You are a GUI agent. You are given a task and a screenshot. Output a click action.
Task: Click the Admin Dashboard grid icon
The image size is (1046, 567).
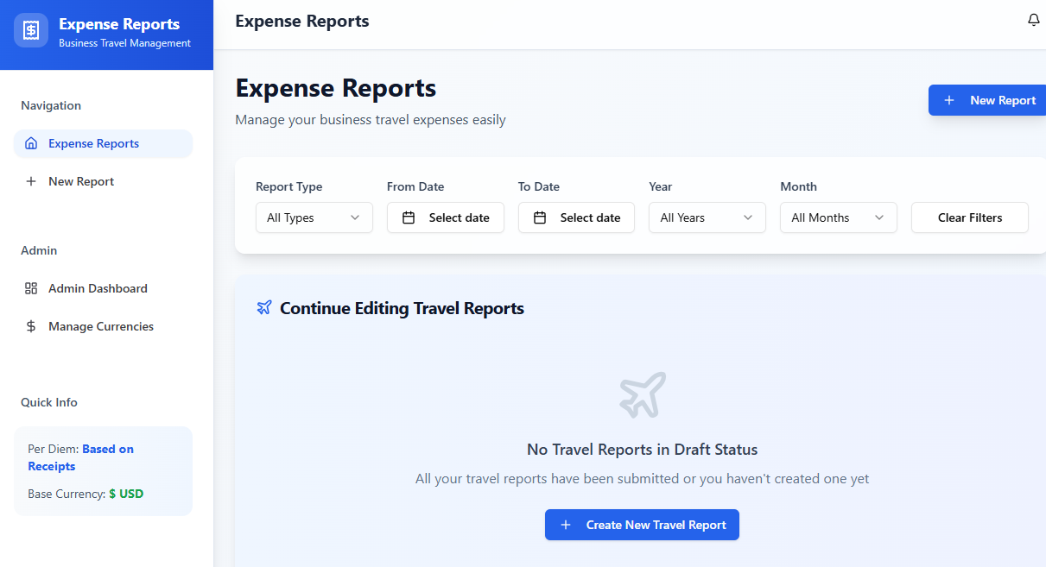pyautogui.click(x=31, y=288)
